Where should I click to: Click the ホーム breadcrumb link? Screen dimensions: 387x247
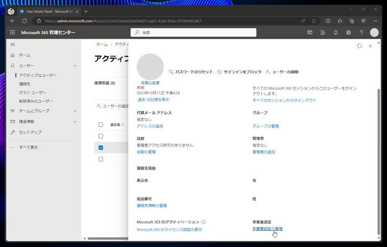[x=102, y=44]
